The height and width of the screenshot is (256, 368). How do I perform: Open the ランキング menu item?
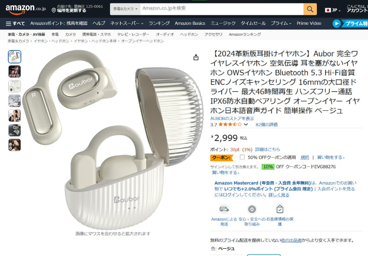click(159, 23)
